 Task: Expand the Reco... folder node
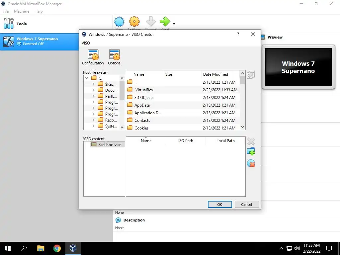click(93, 120)
